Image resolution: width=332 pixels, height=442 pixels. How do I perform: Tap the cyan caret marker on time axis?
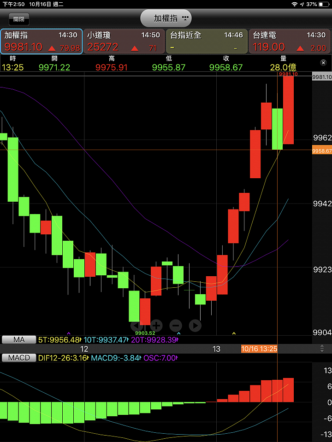(178, 333)
